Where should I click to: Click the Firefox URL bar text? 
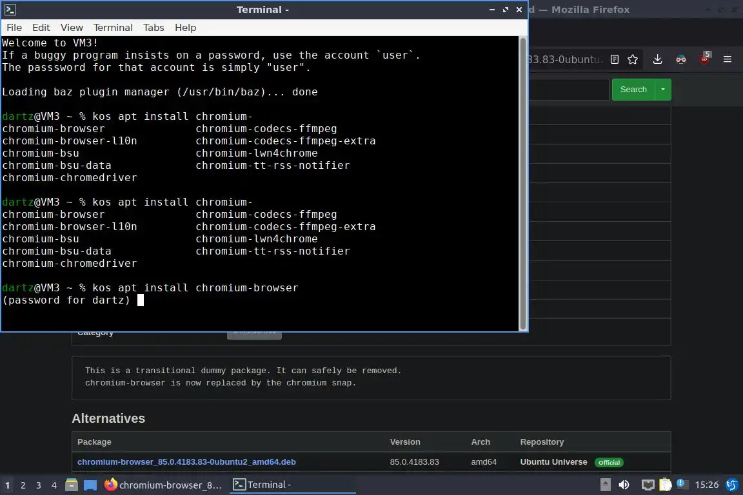point(564,59)
